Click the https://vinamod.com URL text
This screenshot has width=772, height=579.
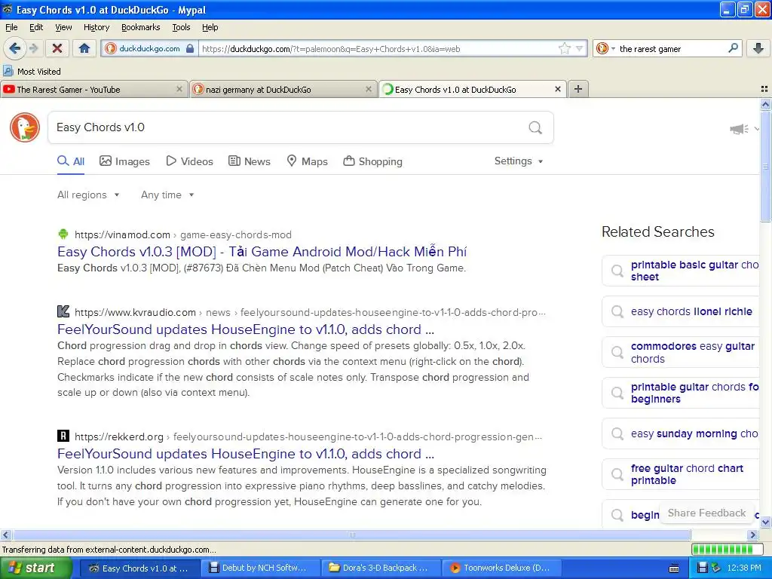pos(122,235)
